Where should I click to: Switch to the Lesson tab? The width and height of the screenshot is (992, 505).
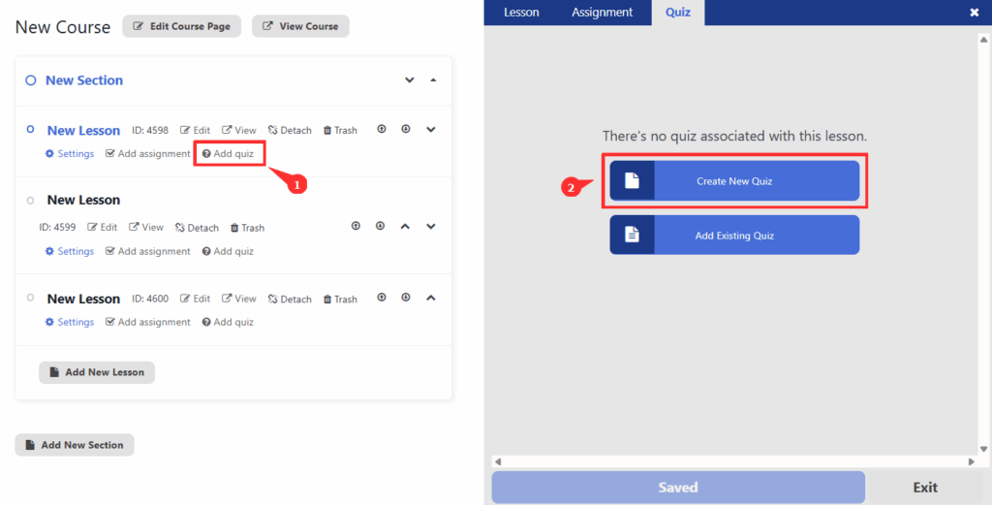[x=521, y=13]
